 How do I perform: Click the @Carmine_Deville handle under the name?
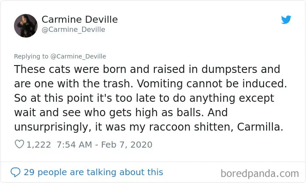click(x=73, y=29)
